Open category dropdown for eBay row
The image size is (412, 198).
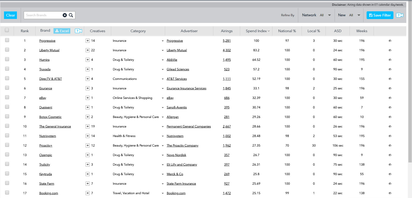click(x=163, y=98)
